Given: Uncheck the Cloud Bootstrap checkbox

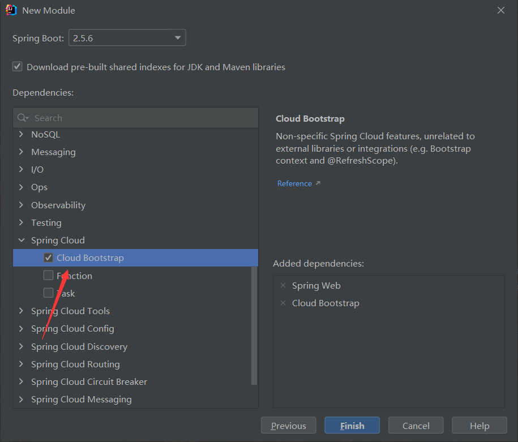Looking at the screenshot, I should pyautogui.click(x=48, y=258).
